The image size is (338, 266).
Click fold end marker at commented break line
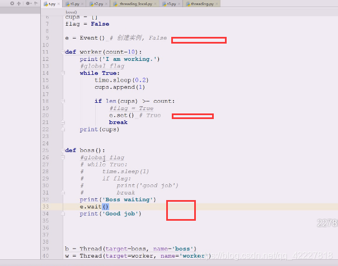(x=63, y=193)
